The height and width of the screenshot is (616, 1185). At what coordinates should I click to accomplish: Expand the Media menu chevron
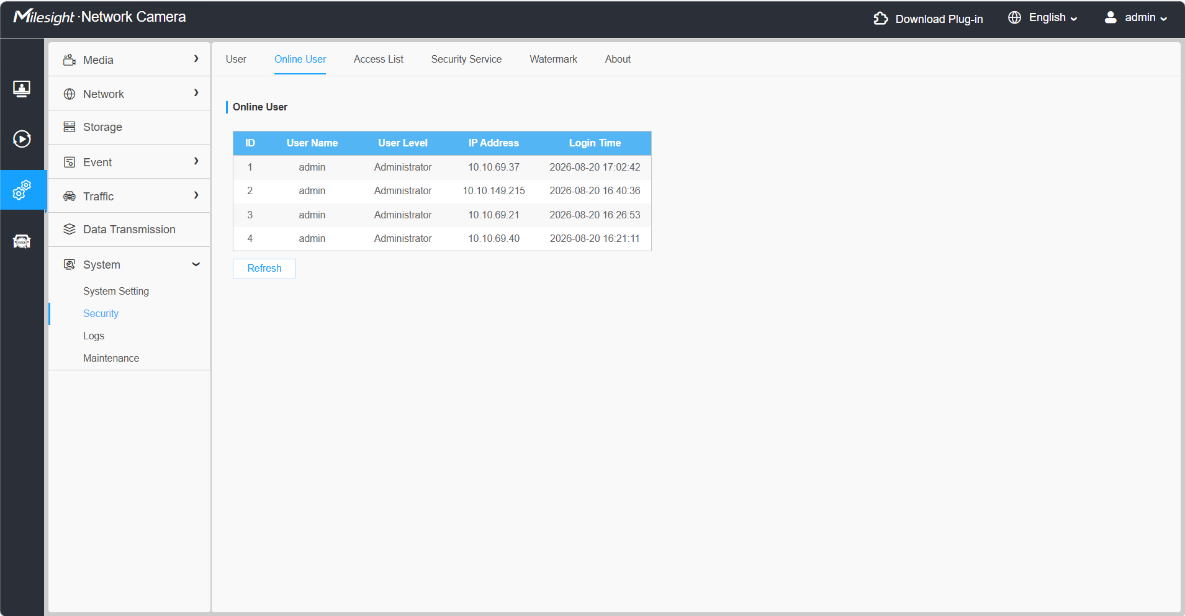[196, 58]
